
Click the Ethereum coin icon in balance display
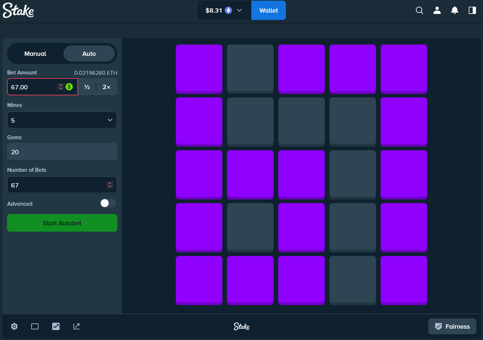pos(228,10)
